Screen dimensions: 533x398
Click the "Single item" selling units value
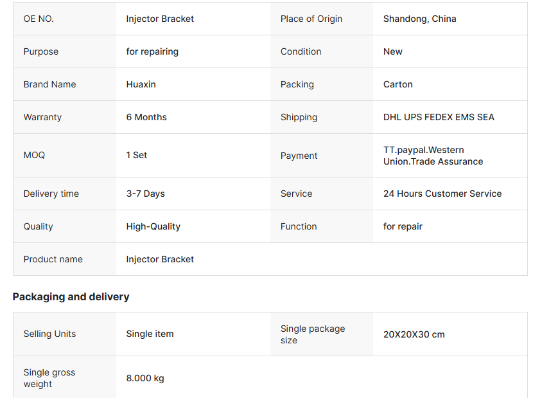(150, 334)
